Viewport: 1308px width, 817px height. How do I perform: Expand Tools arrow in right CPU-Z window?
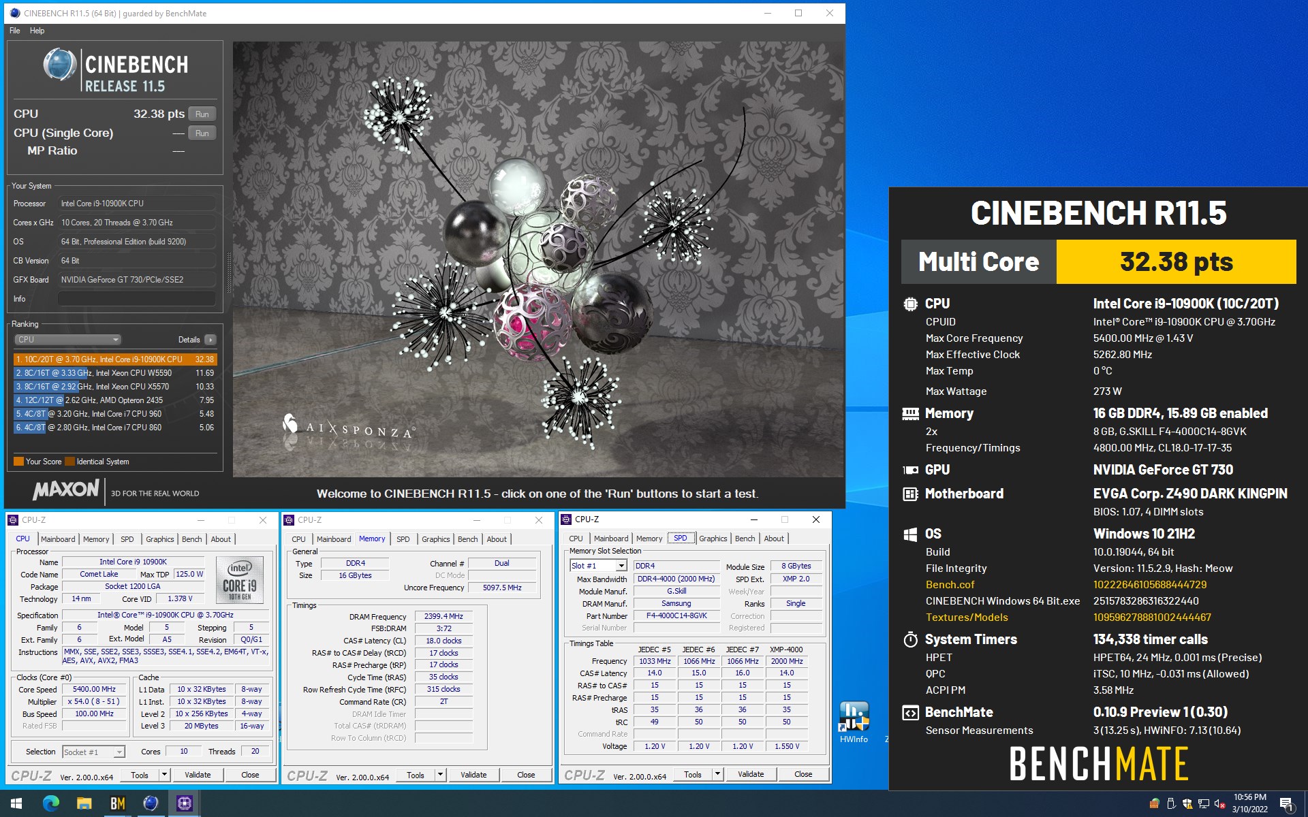(717, 775)
